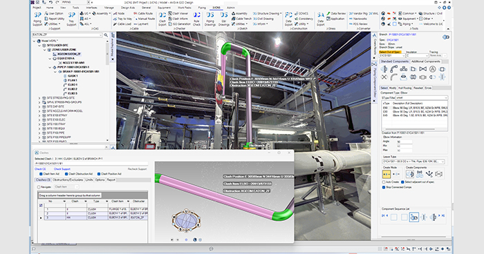The image size is (484, 254).
Task: Open Piping Drawings from the ribbon
Action: tap(210, 19)
